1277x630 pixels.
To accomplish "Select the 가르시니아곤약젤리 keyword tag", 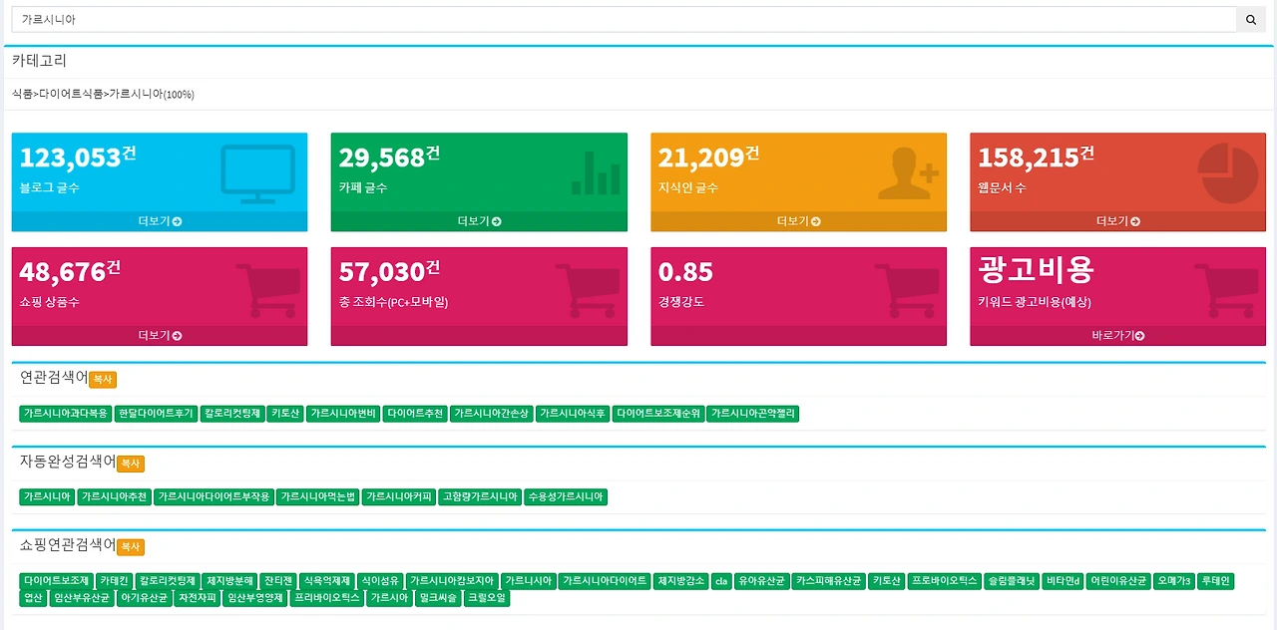I will click(753, 414).
